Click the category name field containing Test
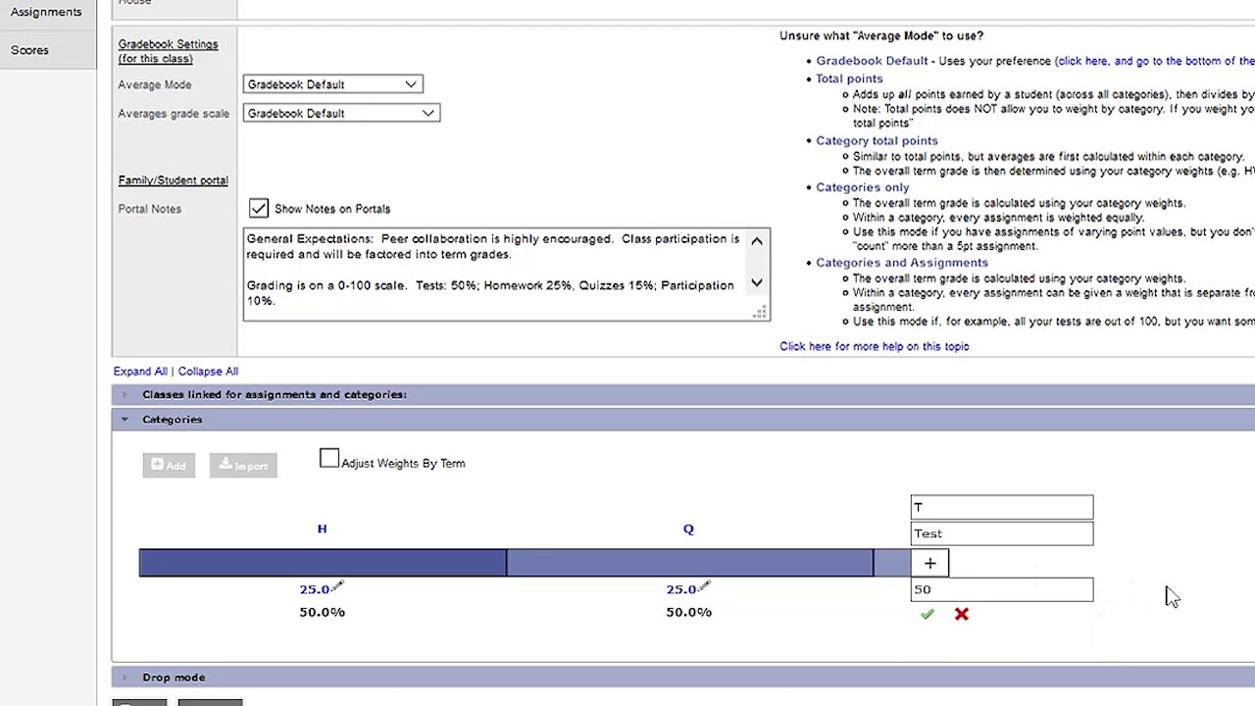 [1001, 533]
